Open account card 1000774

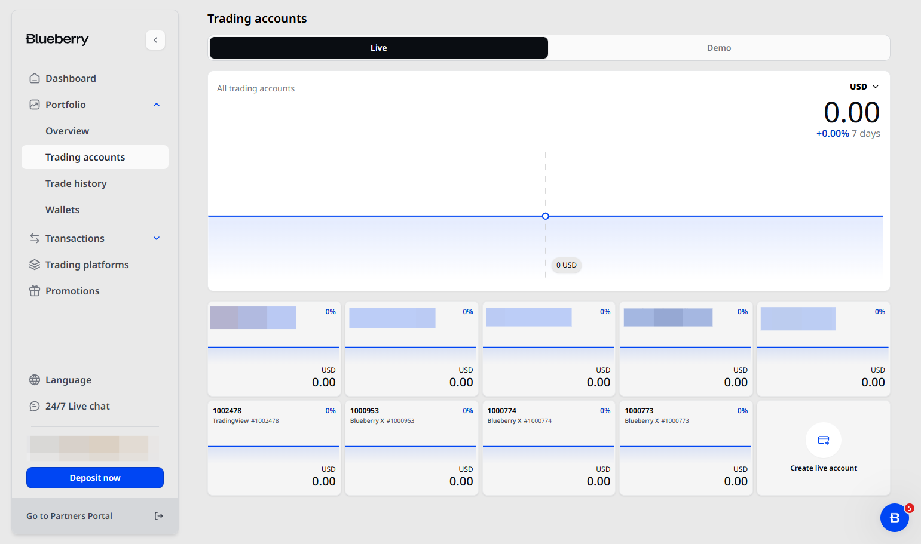(x=549, y=448)
